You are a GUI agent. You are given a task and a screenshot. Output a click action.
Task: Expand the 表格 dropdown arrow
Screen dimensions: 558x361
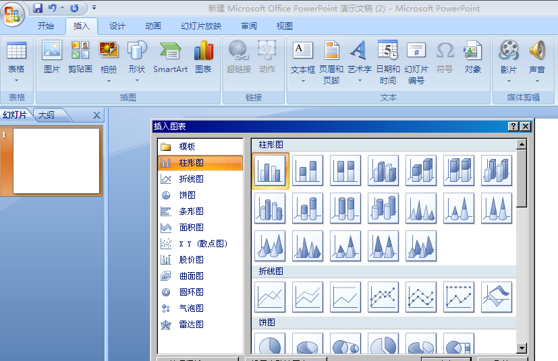(16, 81)
